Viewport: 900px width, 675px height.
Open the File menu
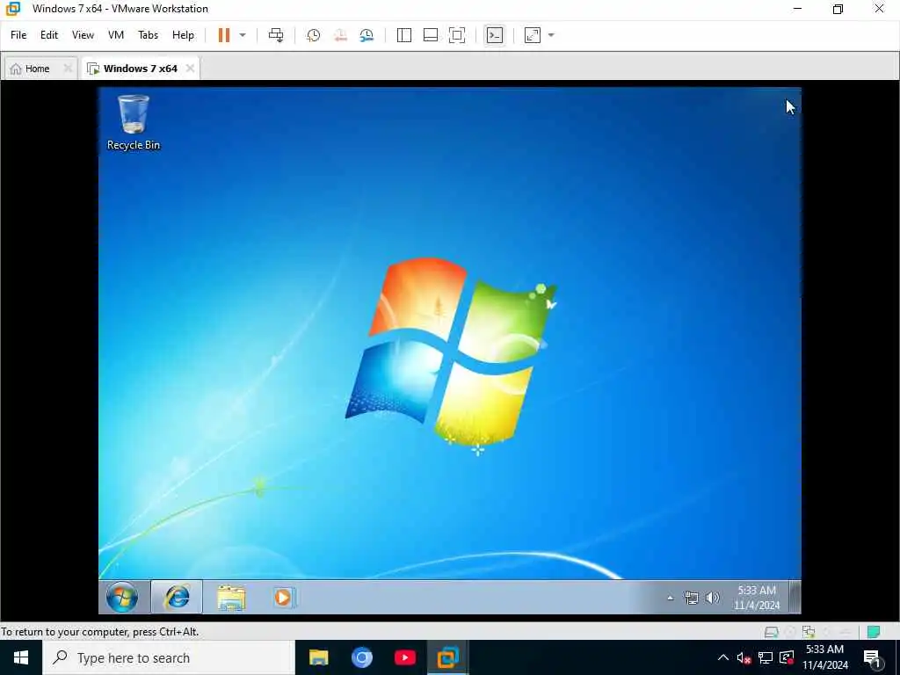pos(18,35)
